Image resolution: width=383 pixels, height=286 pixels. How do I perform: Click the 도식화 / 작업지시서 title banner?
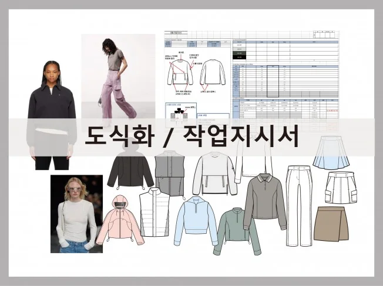(192, 137)
